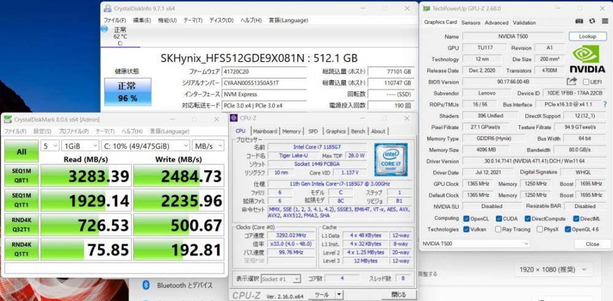Open the Socket #1 dropdown in CPU-Z
613x301 pixels.
click(281, 279)
